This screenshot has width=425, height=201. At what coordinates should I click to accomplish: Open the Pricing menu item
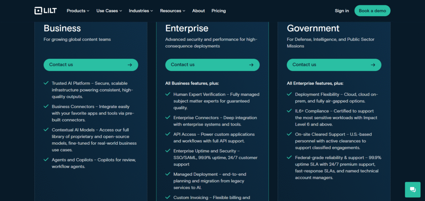tap(219, 11)
